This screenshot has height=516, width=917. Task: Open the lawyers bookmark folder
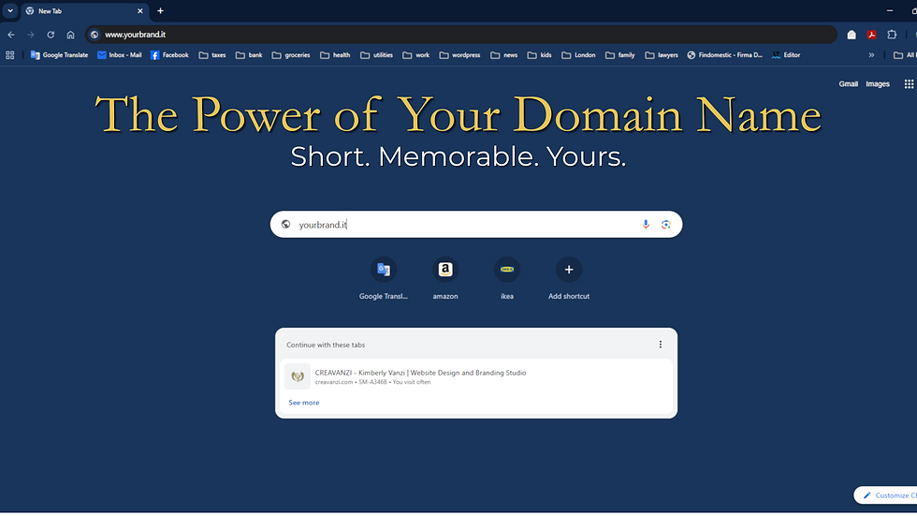point(662,55)
